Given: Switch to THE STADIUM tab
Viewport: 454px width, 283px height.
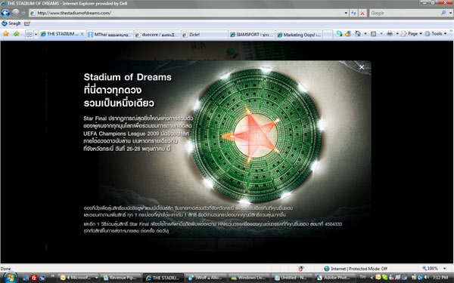Looking at the screenshot, I should (62, 34).
